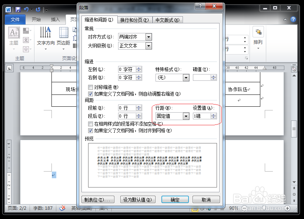
Task: Click the spelling check icon in status bar
Action: click(x=62, y=208)
